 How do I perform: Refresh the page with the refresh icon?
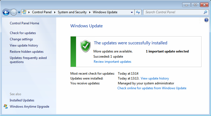[138, 12]
